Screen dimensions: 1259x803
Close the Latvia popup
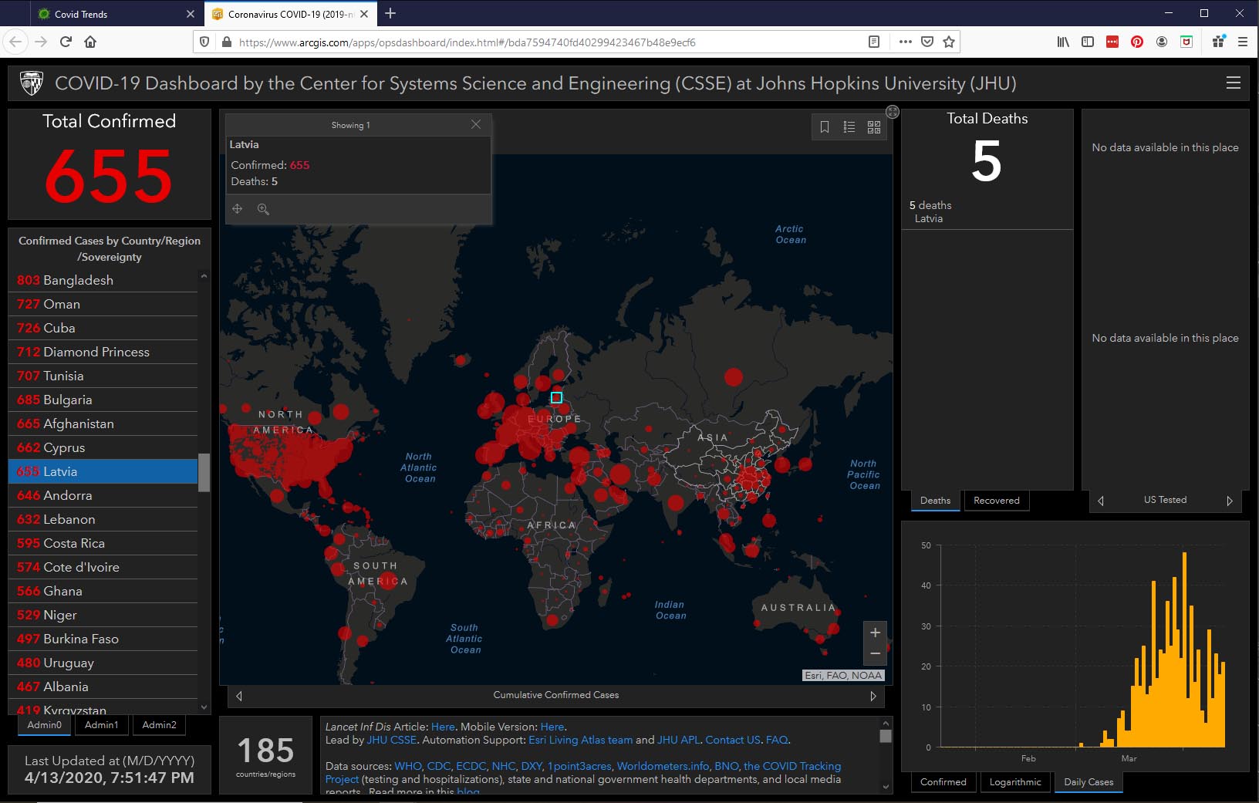pos(476,124)
